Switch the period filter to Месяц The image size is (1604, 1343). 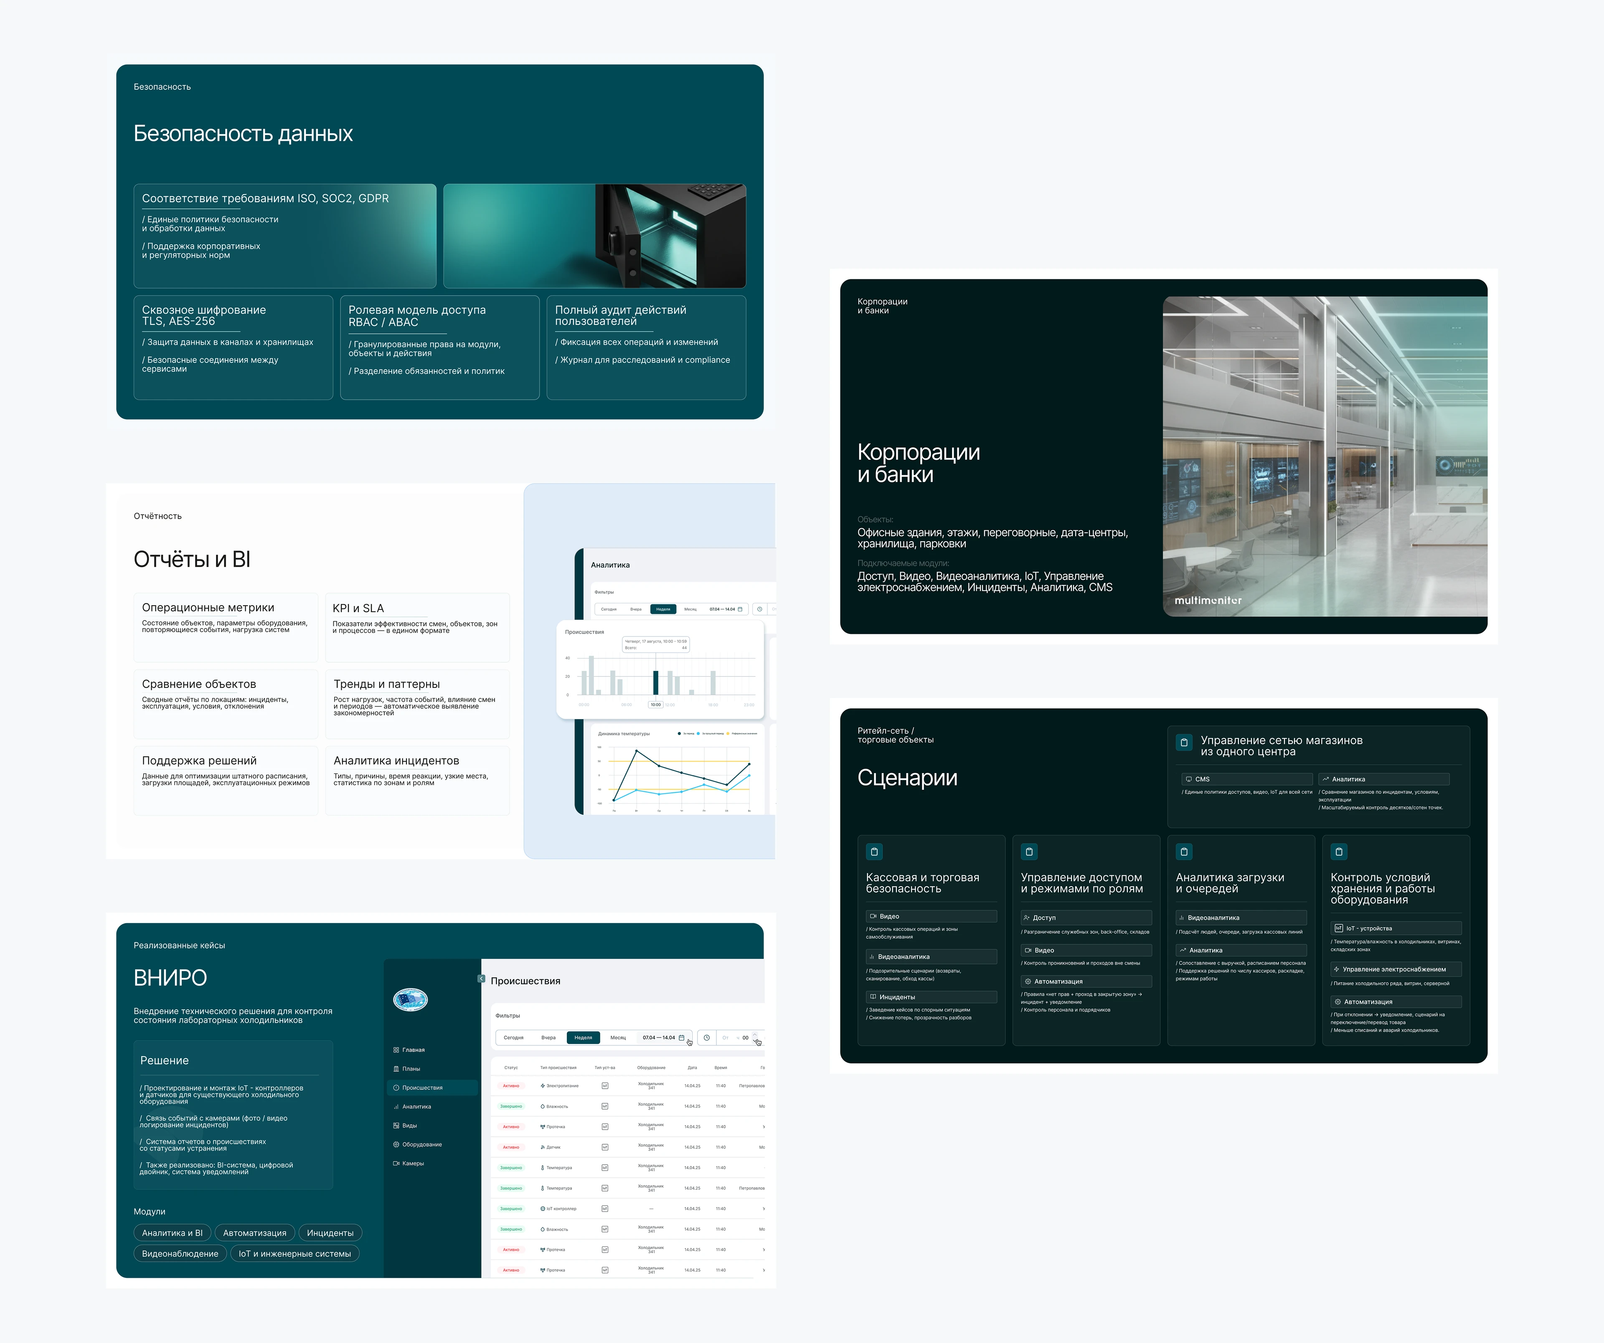tap(618, 1038)
